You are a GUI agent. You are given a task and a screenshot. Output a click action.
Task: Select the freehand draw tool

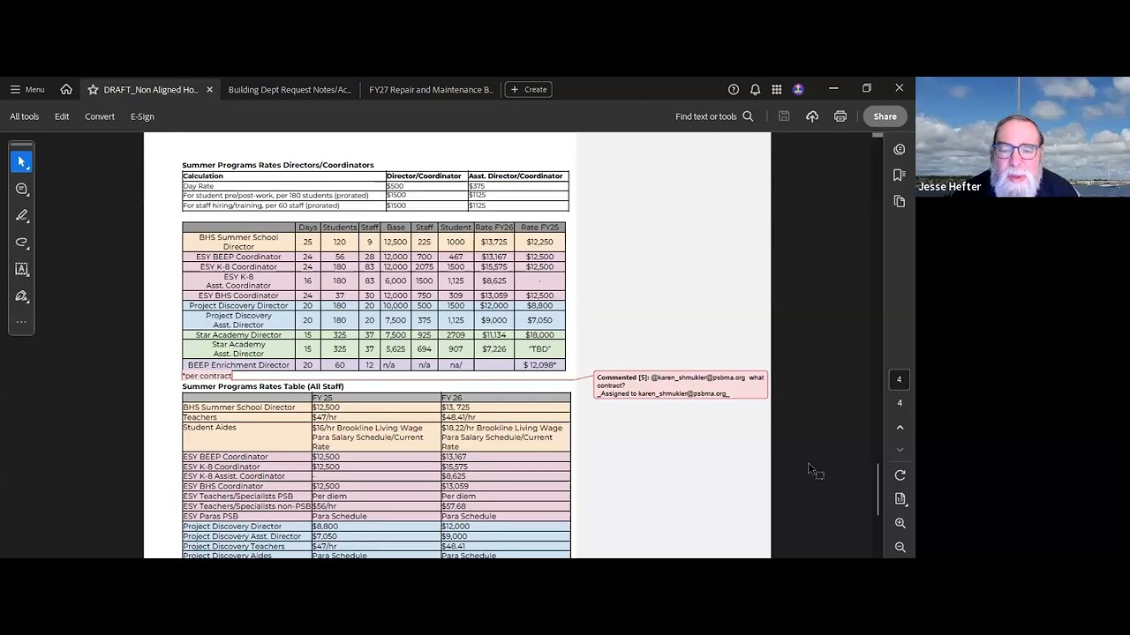pos(22,243)
